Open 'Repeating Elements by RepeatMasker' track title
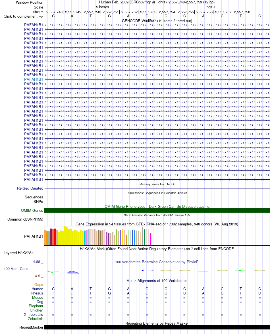Screen dimensions: 270x334 pyautogui.click(x=157, y=323)
